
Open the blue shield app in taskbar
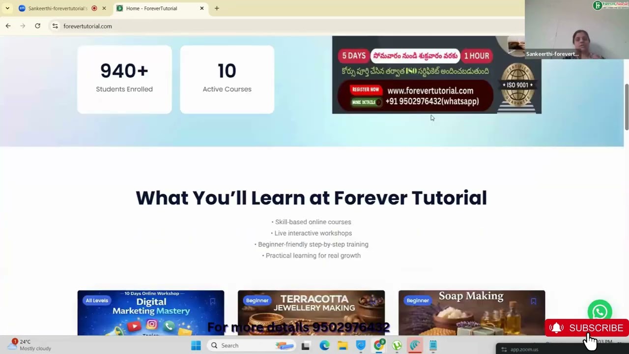pos(361,346)
